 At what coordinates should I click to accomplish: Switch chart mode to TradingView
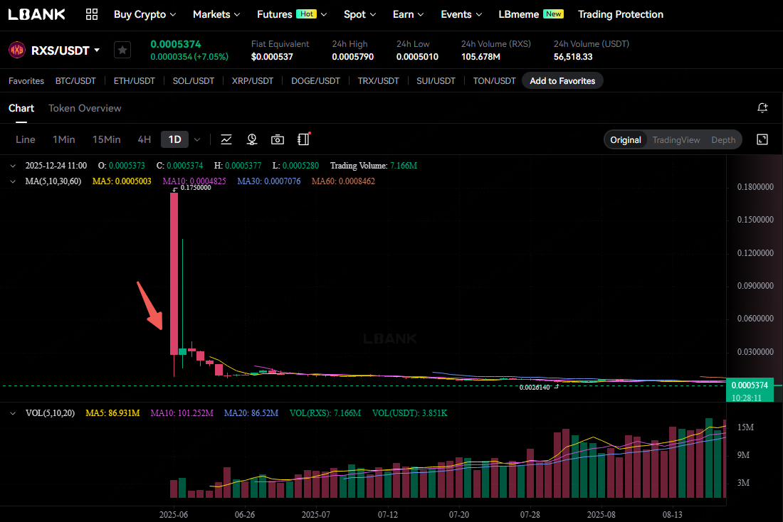(x=676, y=139)
